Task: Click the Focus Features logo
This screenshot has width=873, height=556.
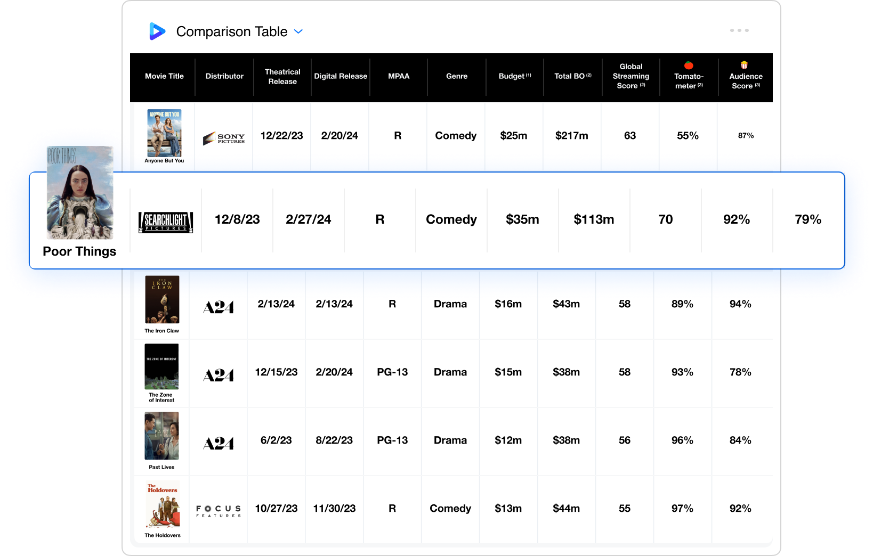Action: point(219,511)
